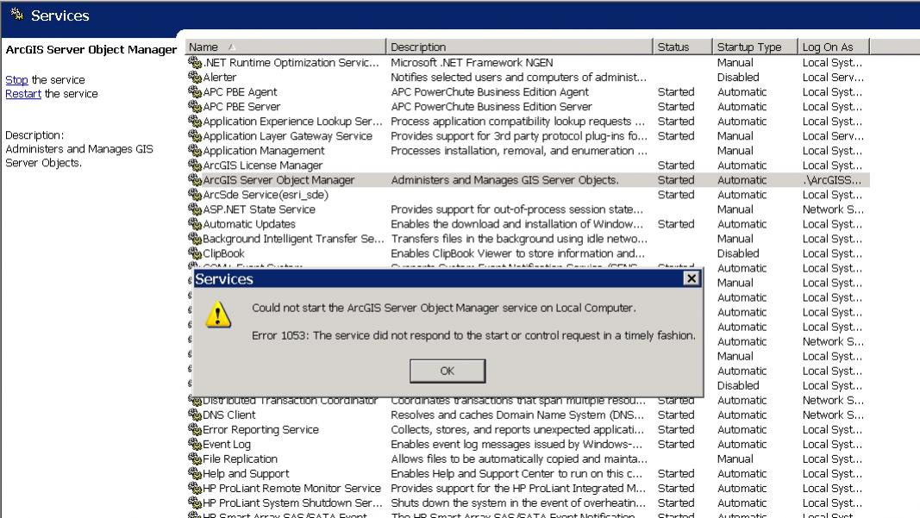
Task: Select the ASP.NET State Service name
Action: 260,209
